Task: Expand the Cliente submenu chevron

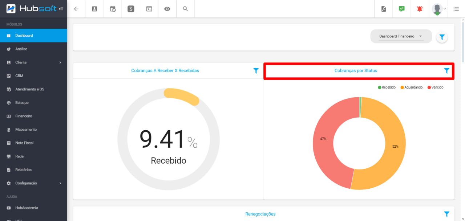Action: (x=60, y=62)
